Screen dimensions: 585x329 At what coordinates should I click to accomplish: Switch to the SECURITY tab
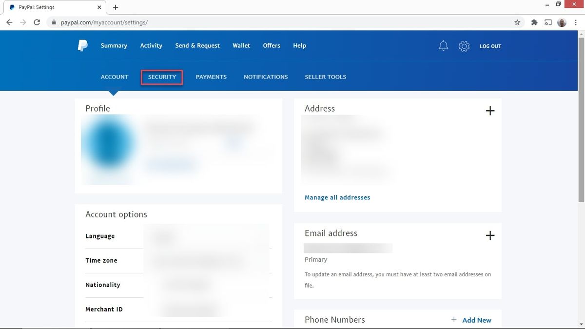(x=162, y=77)
